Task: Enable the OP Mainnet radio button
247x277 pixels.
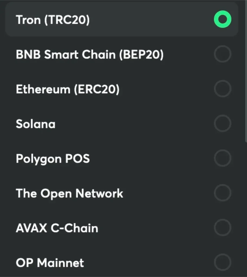Action: (222, 262)
